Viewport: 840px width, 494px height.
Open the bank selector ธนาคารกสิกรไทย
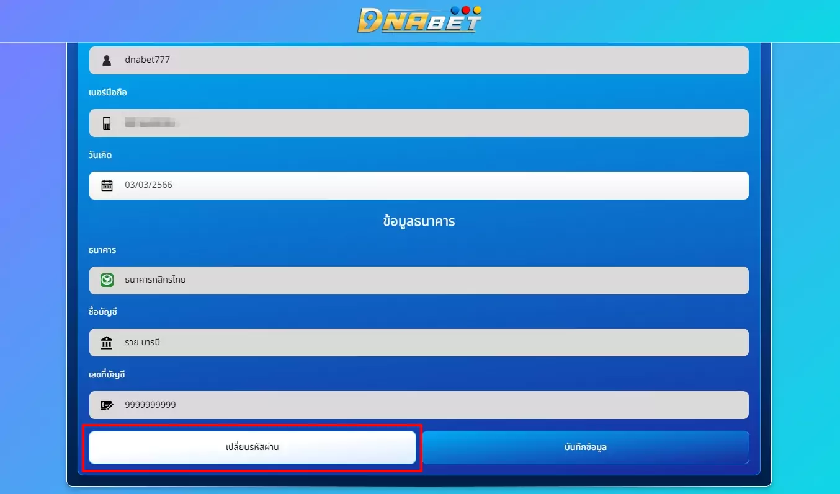click(x=419, y=280)
